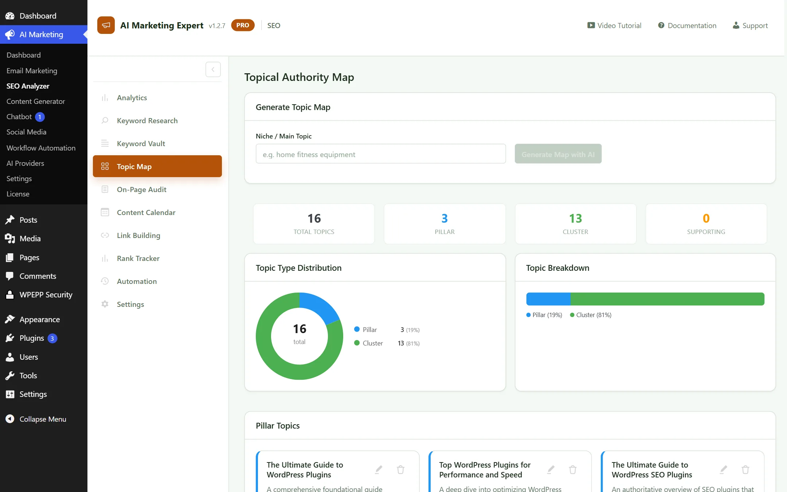Image resolution: width=787 pixels, height=492 pixels.
Task: Click the WordPress Dashboard gauge icon
Action: pyautogui.click(x=10, y=16)
